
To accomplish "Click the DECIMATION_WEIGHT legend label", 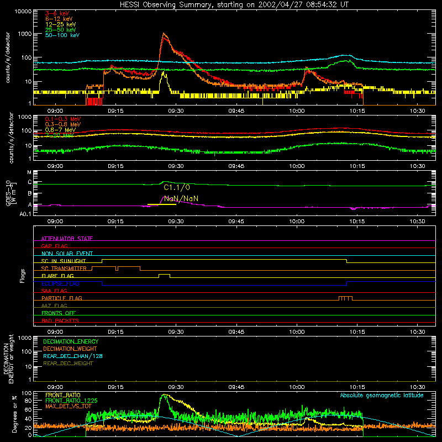I will (x=70, y=349).
